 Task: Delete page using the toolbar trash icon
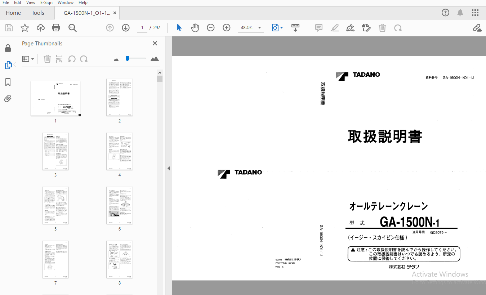[x=382, y=28]
